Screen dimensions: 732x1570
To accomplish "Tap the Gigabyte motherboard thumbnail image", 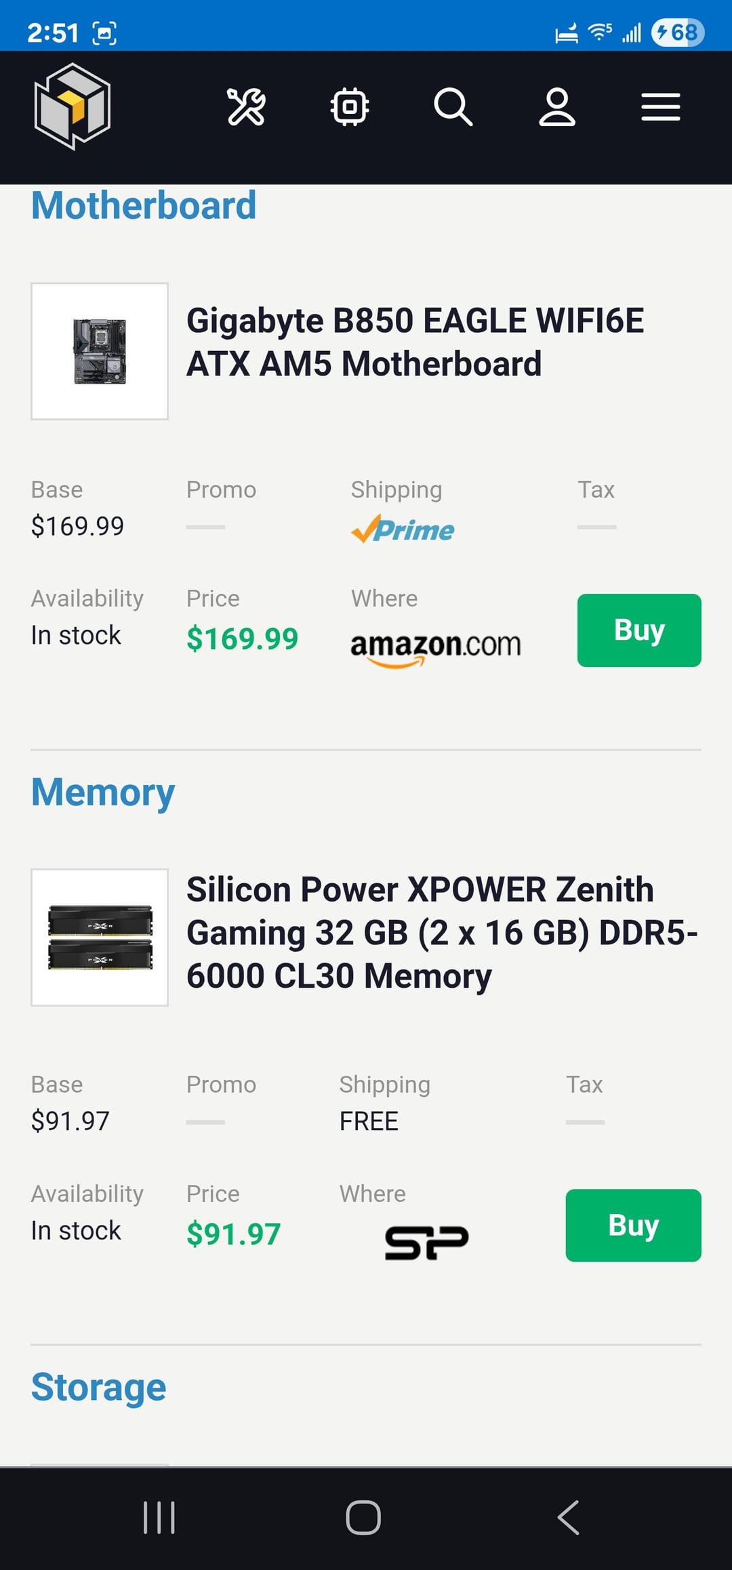I will tap(100, 351).
